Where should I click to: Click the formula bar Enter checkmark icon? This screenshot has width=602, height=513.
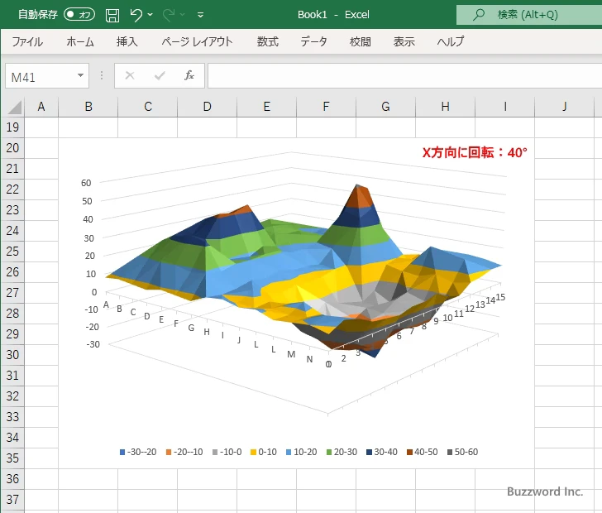click(160, 75)
